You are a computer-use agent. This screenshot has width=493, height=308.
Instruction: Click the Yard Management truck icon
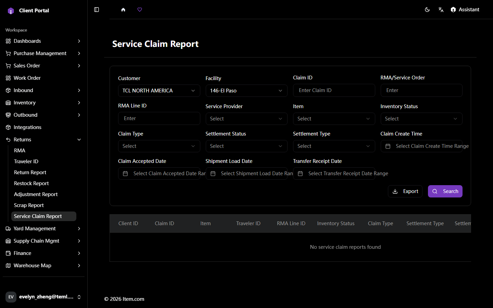[8, 229]
